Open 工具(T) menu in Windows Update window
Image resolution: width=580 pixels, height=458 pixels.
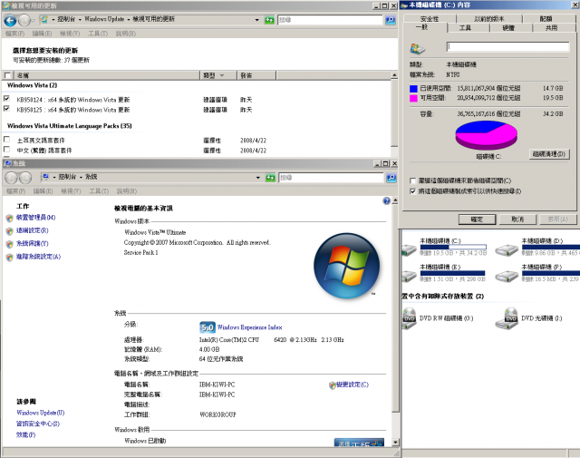click(x=98, y=34)
